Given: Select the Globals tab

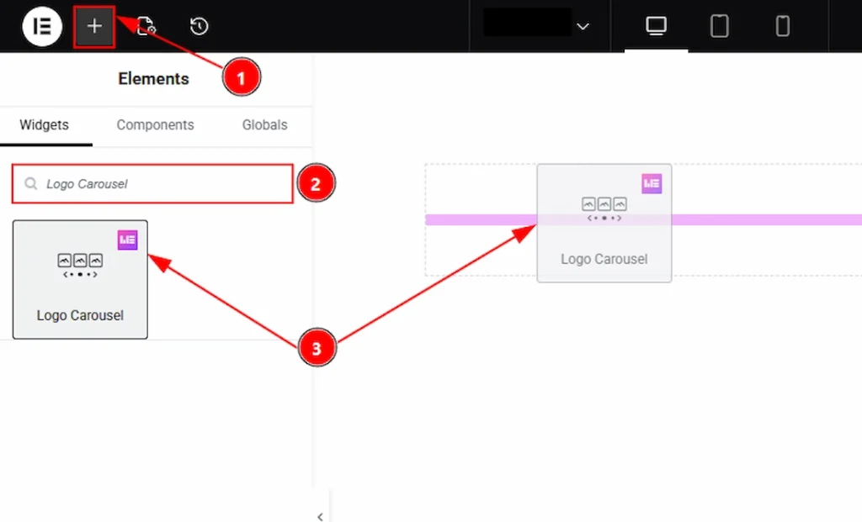Looking at the screenshot, I should pos(264,125).
